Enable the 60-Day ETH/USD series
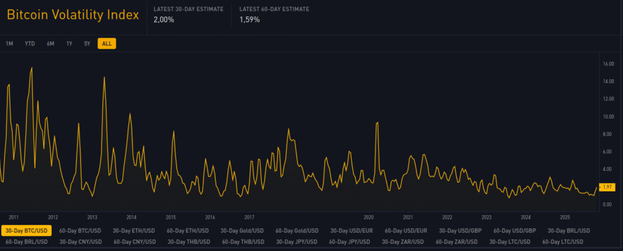Image resolution: width=623 pixels, height=251 pixels. coord(189,230)
